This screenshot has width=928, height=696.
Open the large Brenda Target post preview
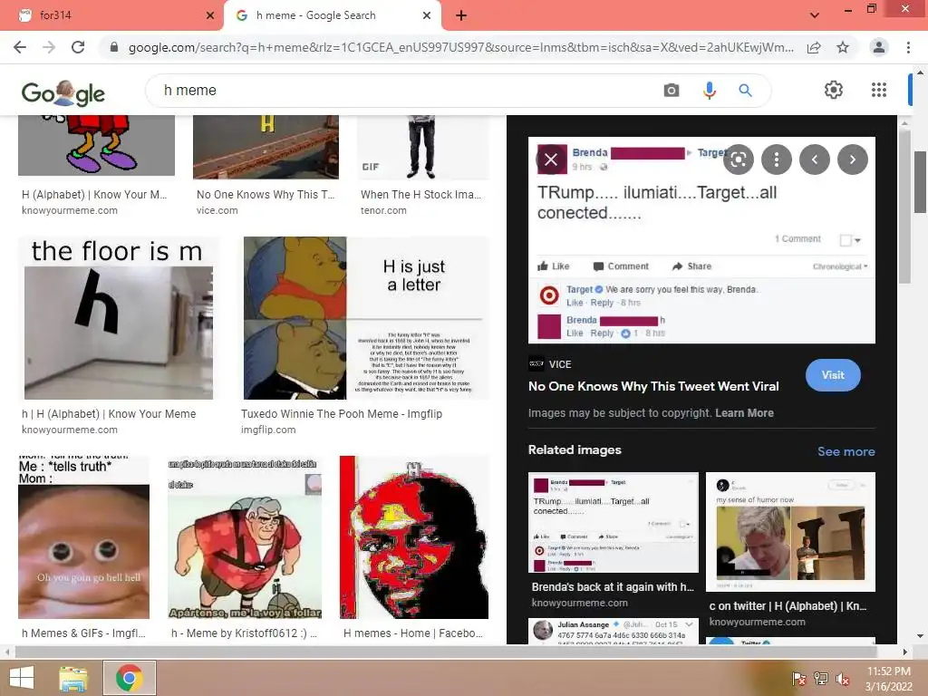tap(701, 240)
